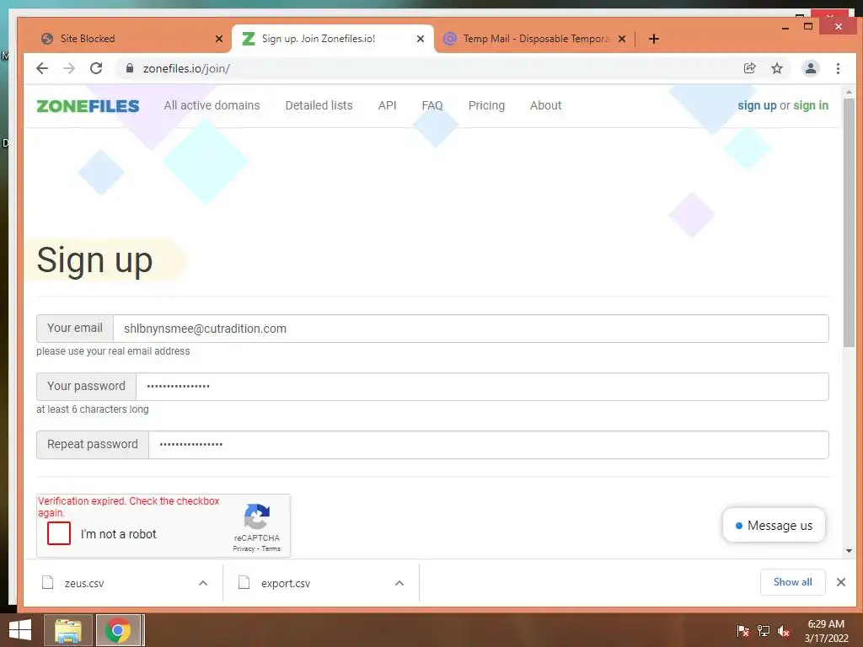863x647 pixels.
Task: Click the 'Verification expired' error message
Action: 128,506
